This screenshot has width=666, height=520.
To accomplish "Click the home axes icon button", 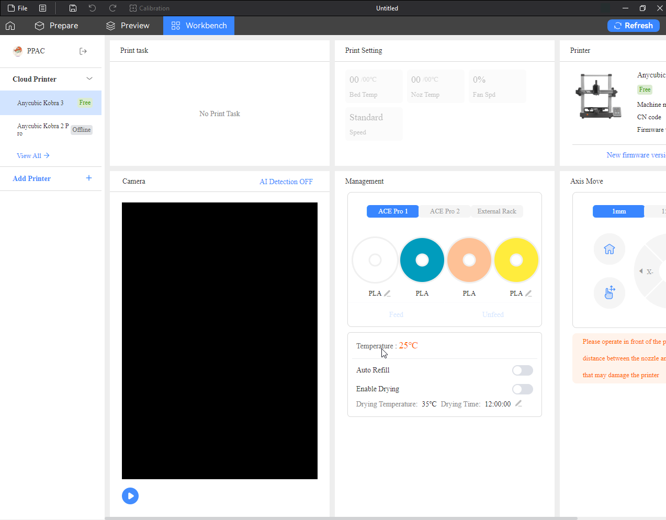I will [609, 249].
